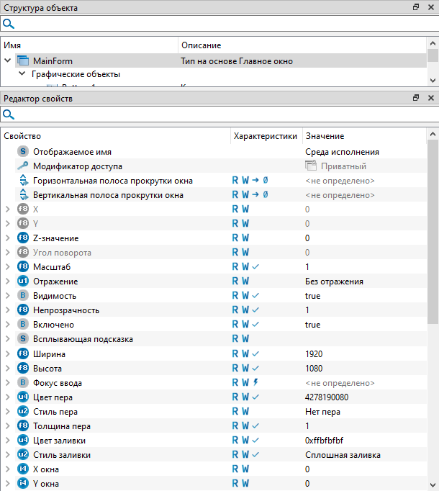This screenshot has width=439, height=491.
Task: Collapse the MainForm tree node
Action: 7,61
